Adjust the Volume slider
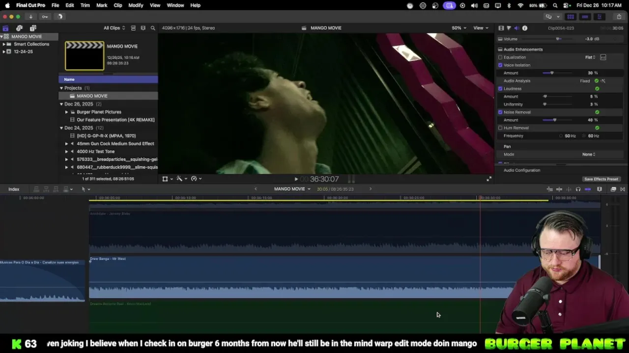Viewport: 629px width, 353px height. tap(558, 39)
